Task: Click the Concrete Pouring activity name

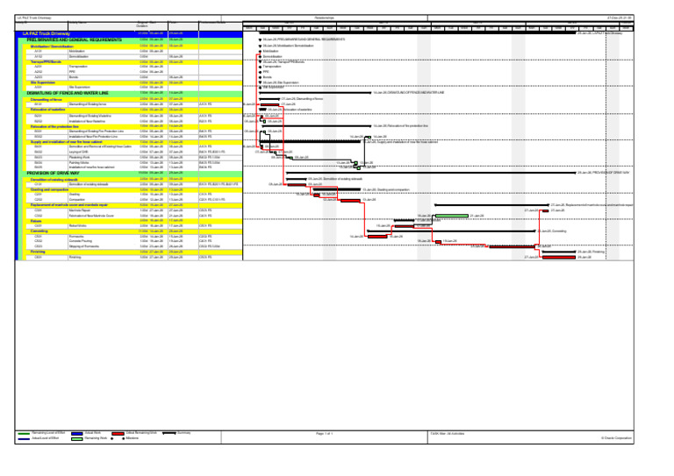Action: (80, 241)
